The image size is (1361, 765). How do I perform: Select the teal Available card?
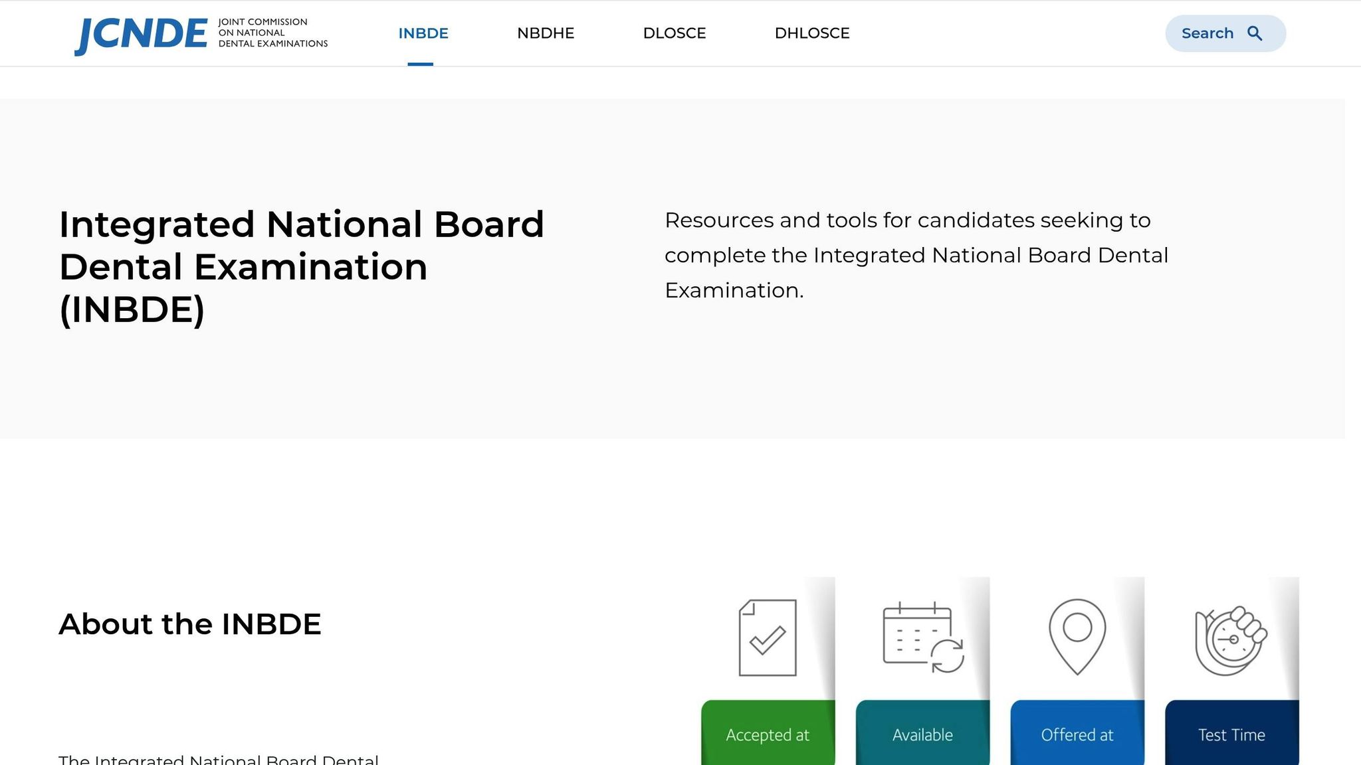click(922, 732)
